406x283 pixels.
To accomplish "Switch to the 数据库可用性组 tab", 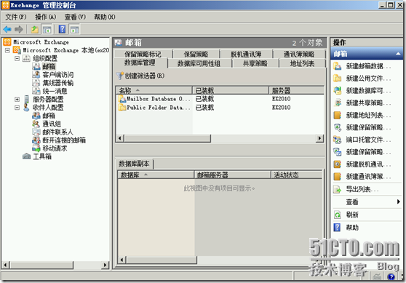I will click(199, 63).
